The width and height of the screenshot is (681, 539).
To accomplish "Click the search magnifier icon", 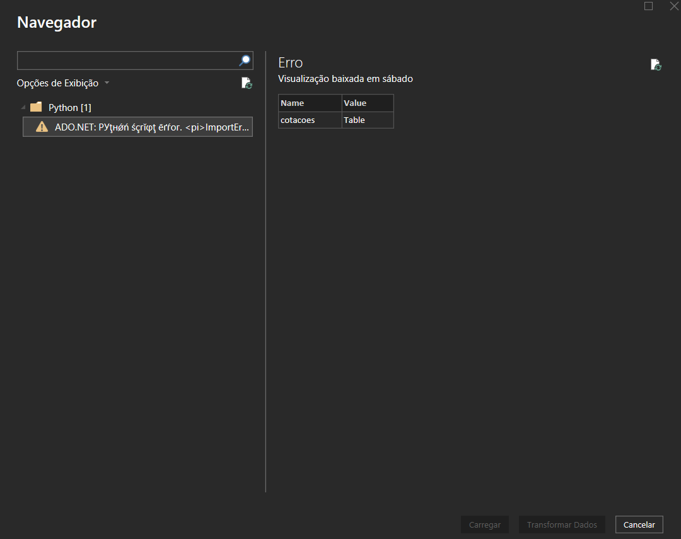I will tap(245, 61).
